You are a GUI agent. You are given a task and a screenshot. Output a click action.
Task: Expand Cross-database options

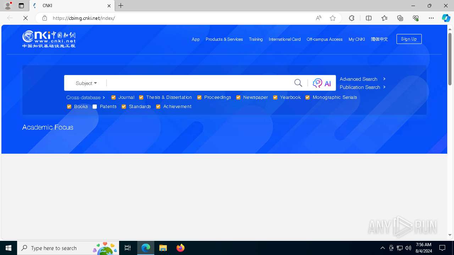click(85, 97)
